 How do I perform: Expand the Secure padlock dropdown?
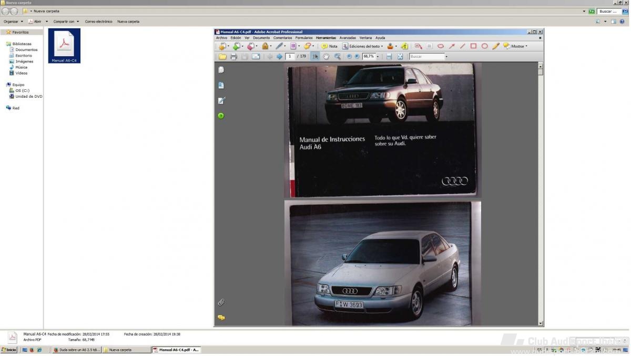point(271,46)
